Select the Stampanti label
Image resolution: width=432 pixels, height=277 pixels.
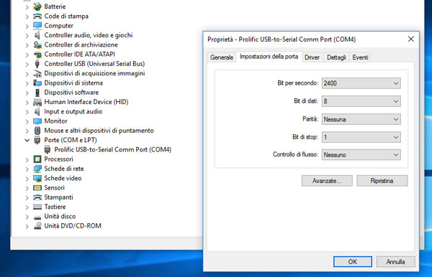click(x=59, y=197)
